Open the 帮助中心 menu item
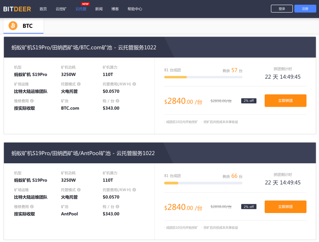This screenshot has width=319, height=242. [x=135, y=9]
